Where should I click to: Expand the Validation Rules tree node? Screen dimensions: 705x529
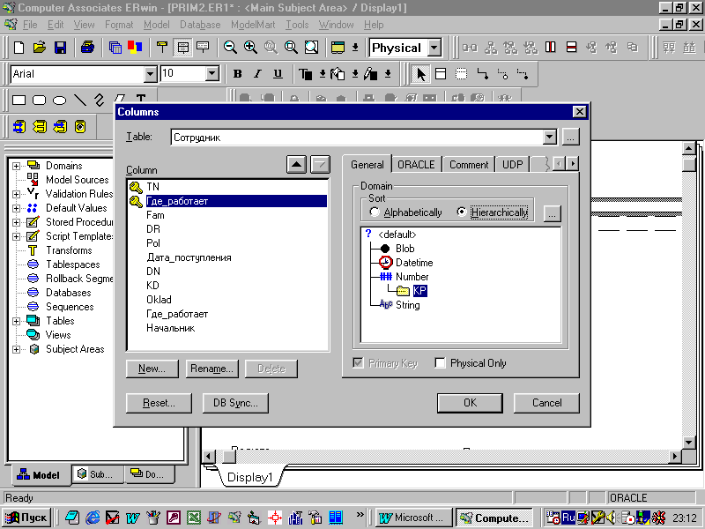16,194
